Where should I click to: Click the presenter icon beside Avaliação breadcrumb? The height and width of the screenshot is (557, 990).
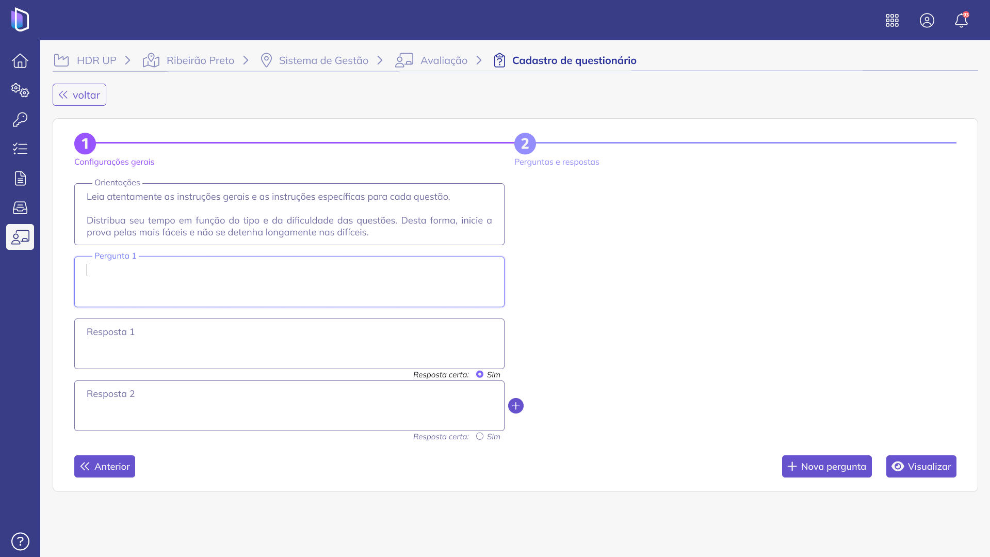pos(404,60)
